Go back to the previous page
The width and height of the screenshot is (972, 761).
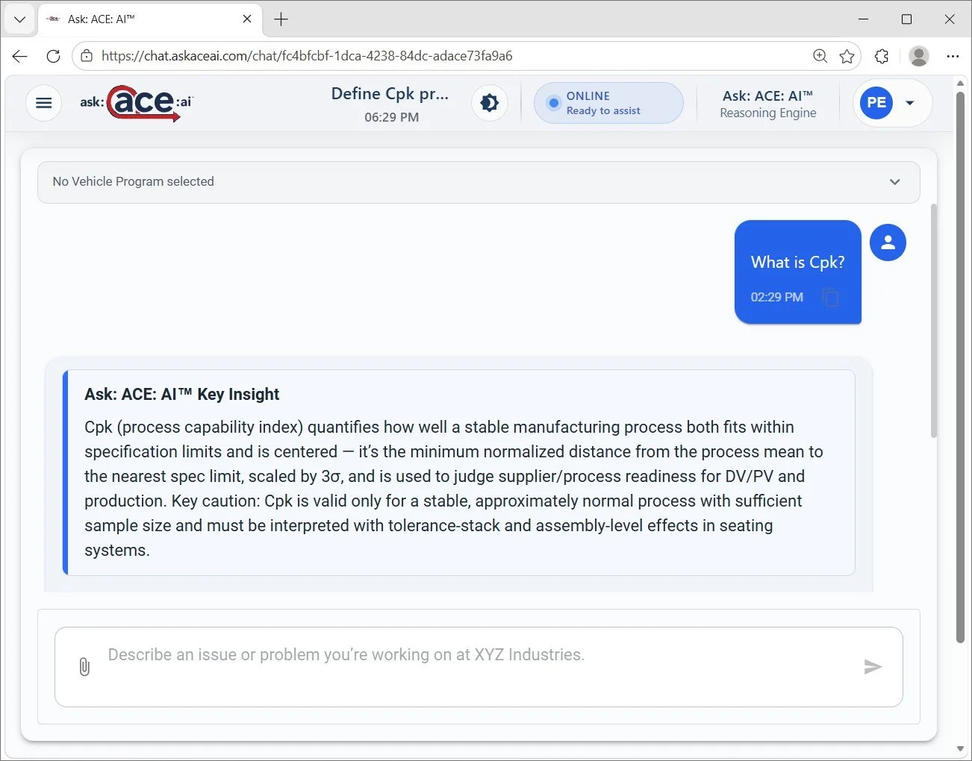coord(20,56)
